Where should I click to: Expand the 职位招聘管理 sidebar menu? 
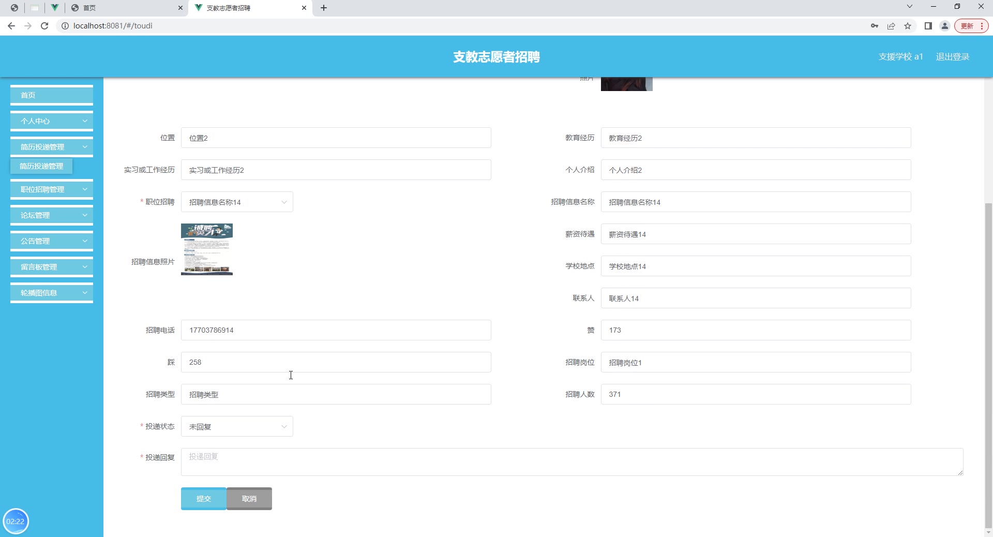pyautogui.click(x=52, y=189)
